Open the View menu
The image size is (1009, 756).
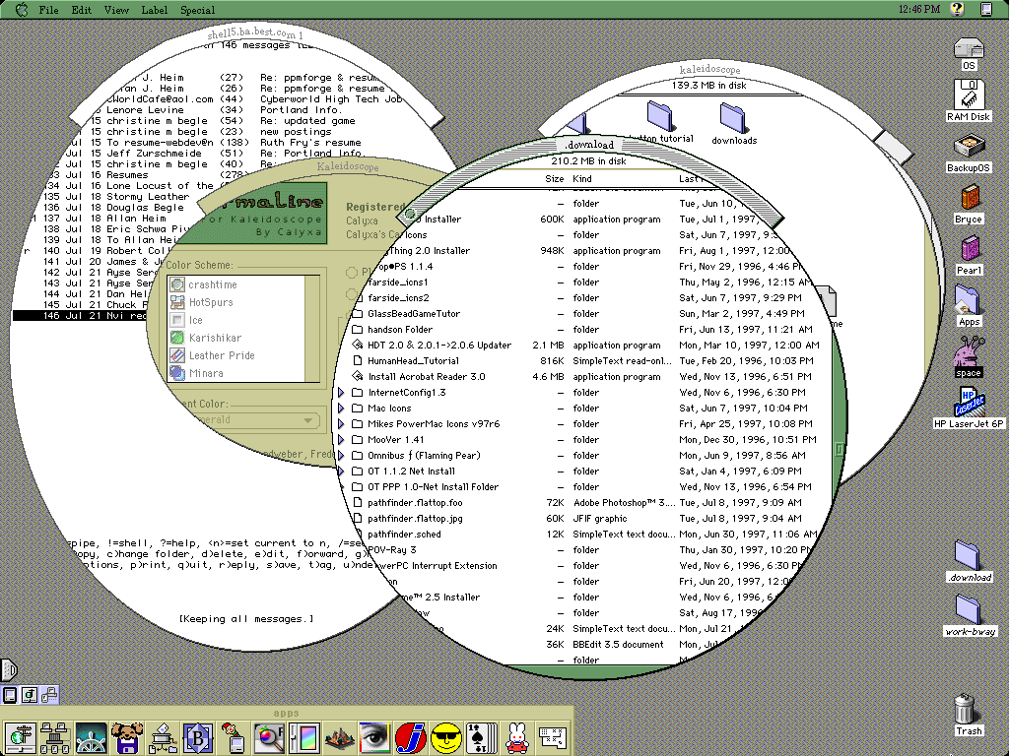116,10
